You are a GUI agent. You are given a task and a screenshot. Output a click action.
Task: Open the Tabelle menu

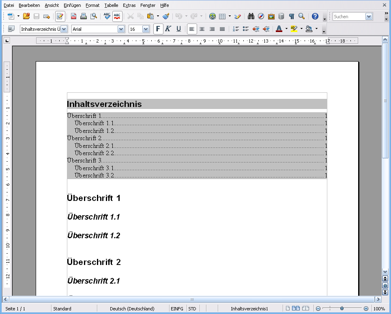point(111,5)
